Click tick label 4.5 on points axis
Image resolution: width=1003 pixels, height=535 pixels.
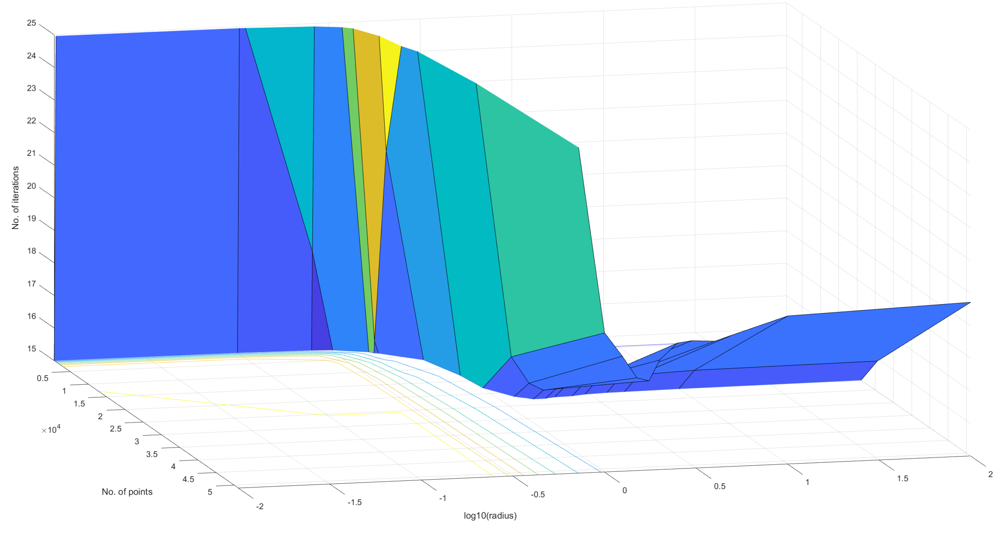click(188, 479)
